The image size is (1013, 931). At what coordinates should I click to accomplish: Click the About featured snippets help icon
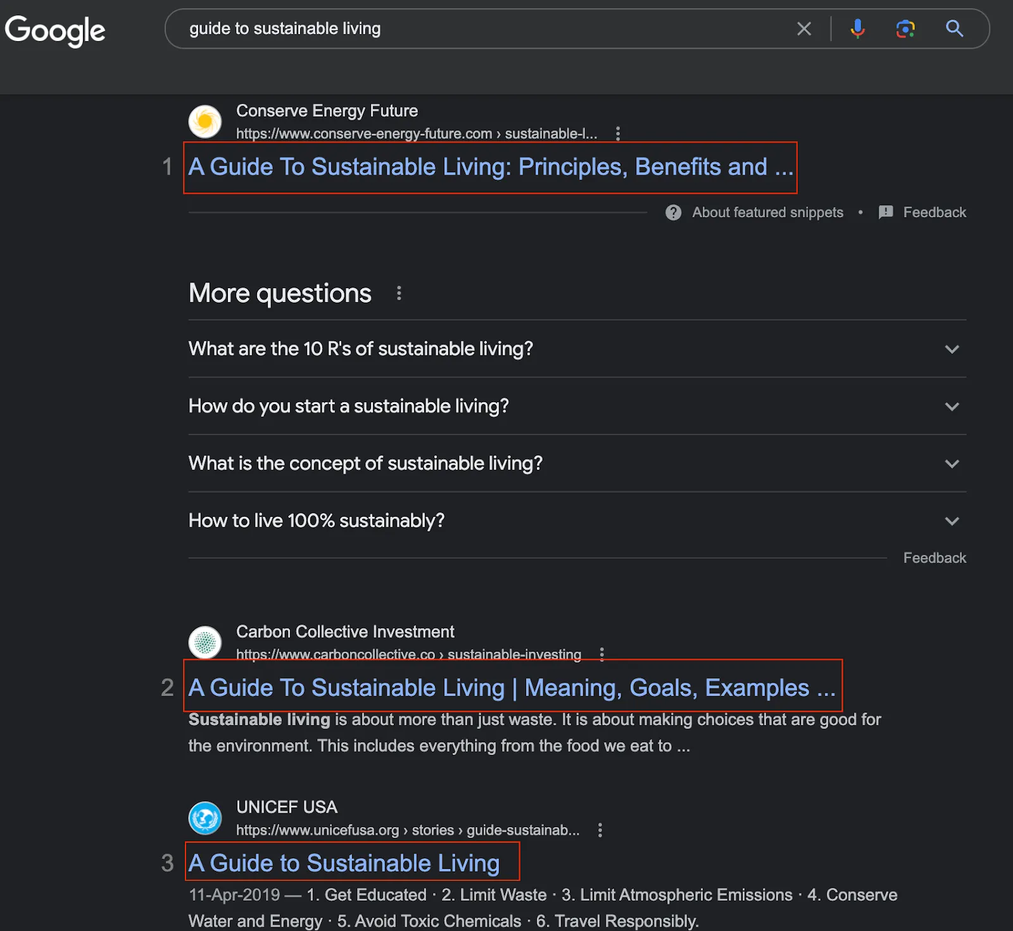tap(674, 212)
